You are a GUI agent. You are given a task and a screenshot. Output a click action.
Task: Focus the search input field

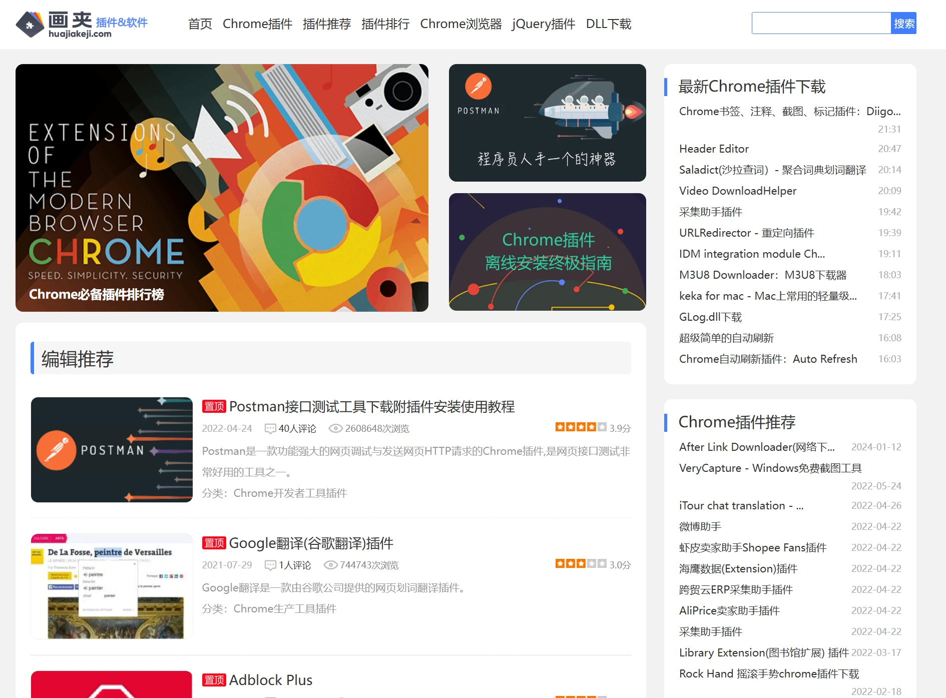(821, 24)
